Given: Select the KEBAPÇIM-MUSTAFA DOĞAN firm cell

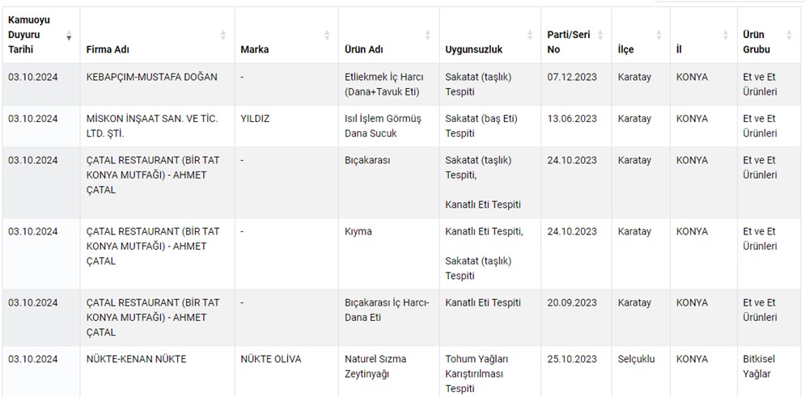Looking at the screenshot, I should (x=152, y=77).
